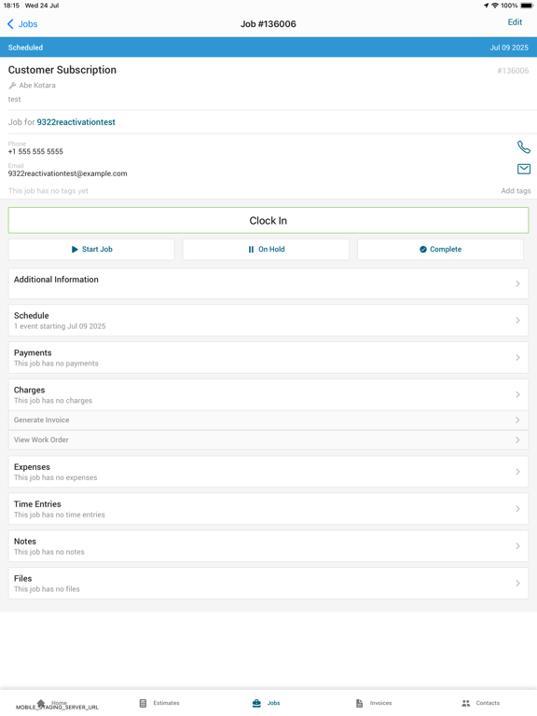Tap the wrench icon beside Abe Kotara

pyautogui.click(x=12, y=86)
